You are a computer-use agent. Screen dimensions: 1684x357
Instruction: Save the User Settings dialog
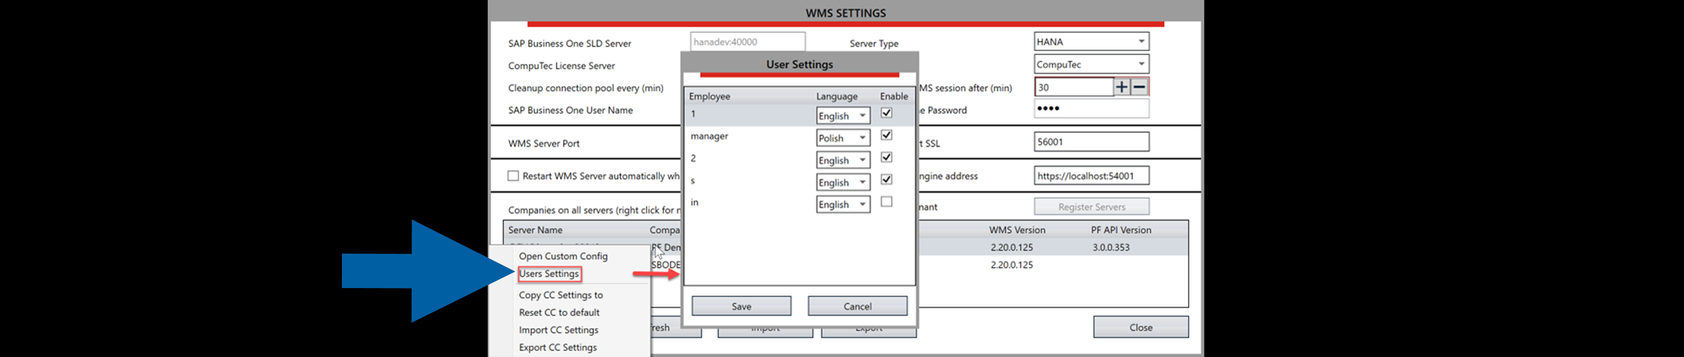741,306
